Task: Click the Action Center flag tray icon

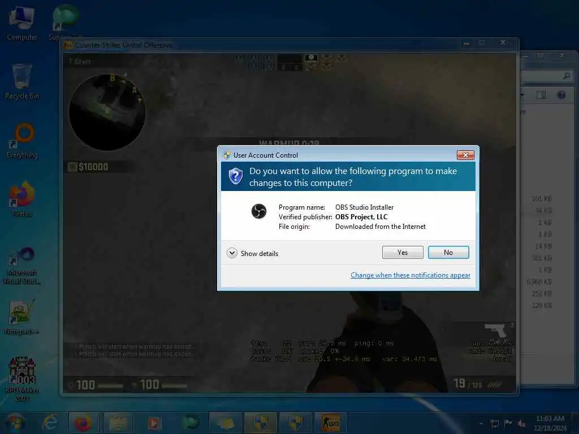Action: (x=508, y=423)
